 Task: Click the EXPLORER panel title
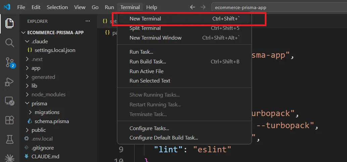[x=37, y=21]
